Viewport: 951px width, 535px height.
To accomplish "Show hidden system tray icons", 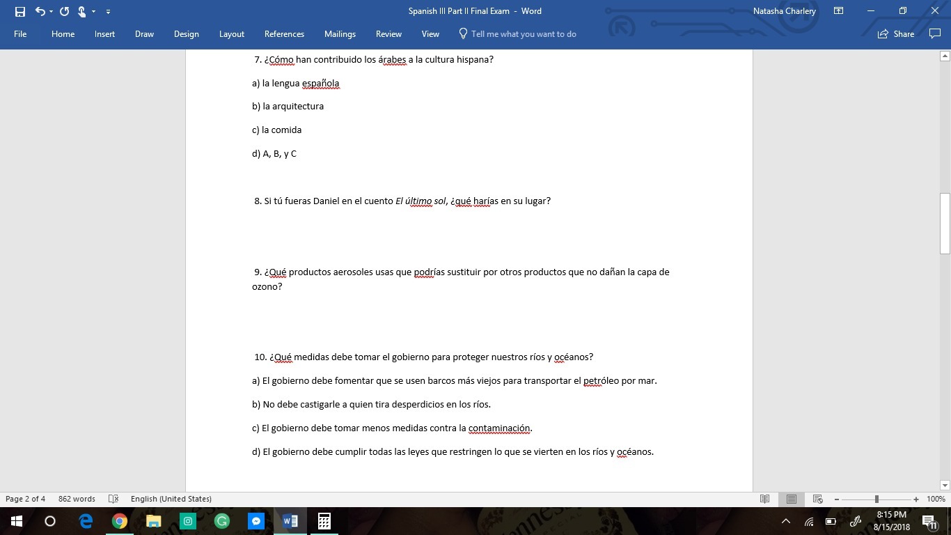I will pyautogui.click(x=786, y=521).
